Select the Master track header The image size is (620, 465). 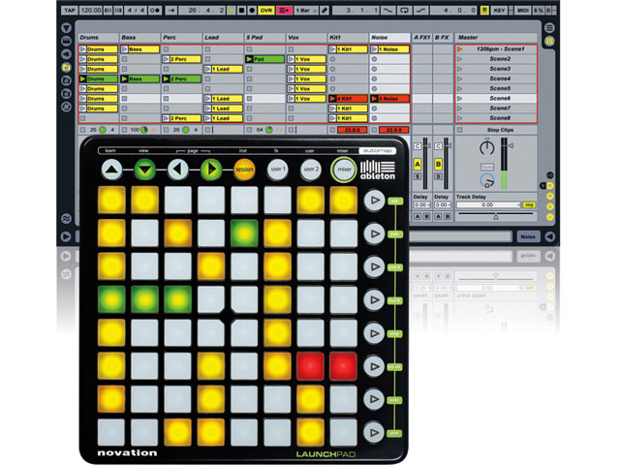click(496, 38)
